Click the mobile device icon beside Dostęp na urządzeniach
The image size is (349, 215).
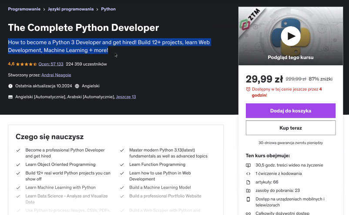[248, 199]
